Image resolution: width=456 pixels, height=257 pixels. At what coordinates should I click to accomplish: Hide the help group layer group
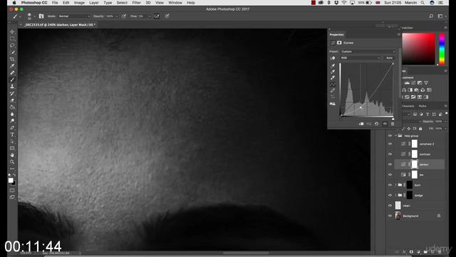point(390,136)
